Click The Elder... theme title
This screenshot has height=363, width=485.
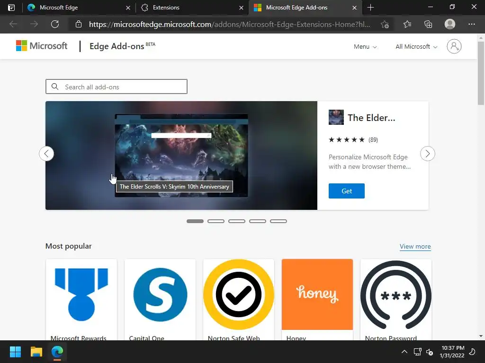point(371,118)
